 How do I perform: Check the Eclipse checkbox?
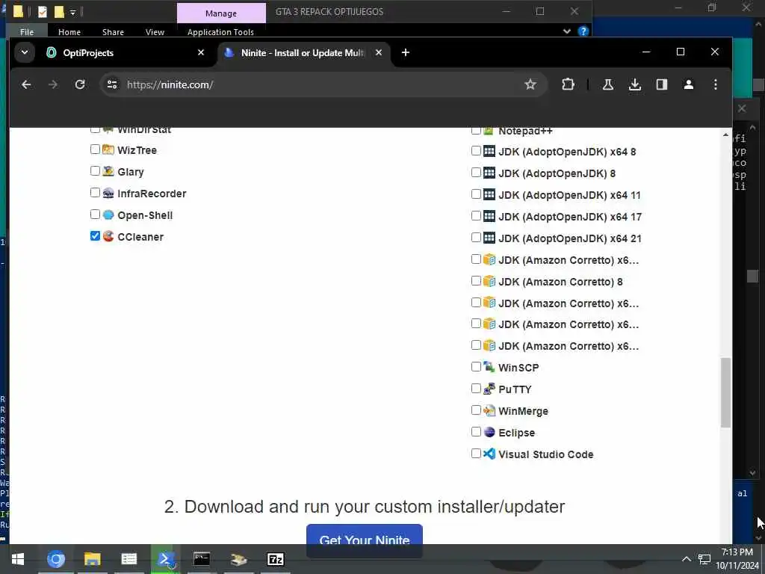click(x=476, y=431)
